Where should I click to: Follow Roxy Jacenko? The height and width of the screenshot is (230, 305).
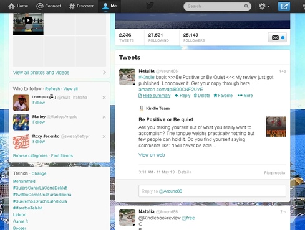pos(39,142)
